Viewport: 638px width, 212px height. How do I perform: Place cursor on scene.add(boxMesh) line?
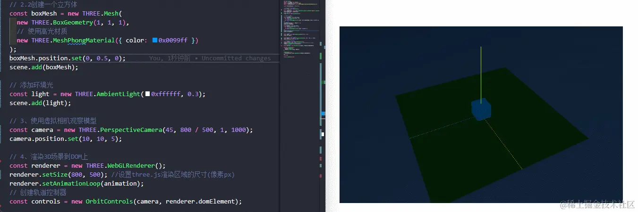[x=43, y=67]
